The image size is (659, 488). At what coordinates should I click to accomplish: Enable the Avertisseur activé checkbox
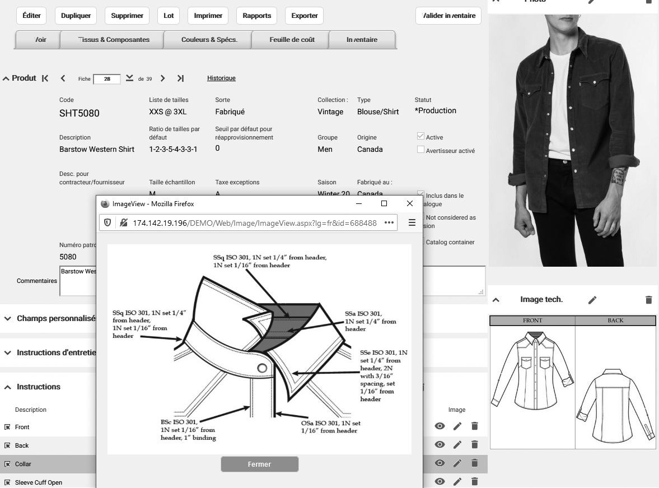421,150
